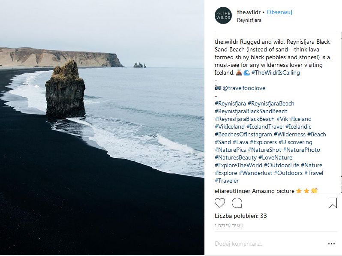Open the.wildr username in header
This screenshot has width=342, height=256.
[x=249, y=12]
